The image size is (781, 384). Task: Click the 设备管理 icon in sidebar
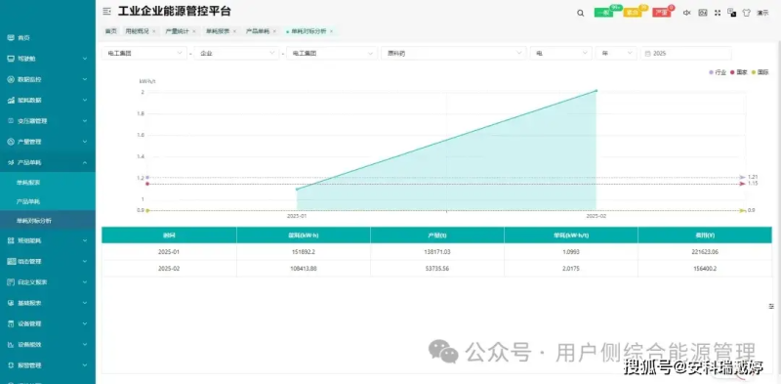[x=11, y=323]
